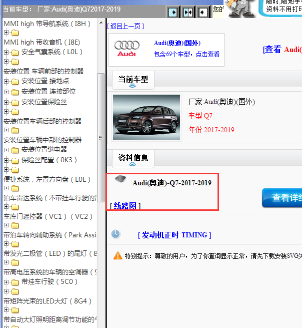This screenshot has width=302, height=328.
Task: Click the 特别提示 SVG install notice text
Action: (213, 256)
